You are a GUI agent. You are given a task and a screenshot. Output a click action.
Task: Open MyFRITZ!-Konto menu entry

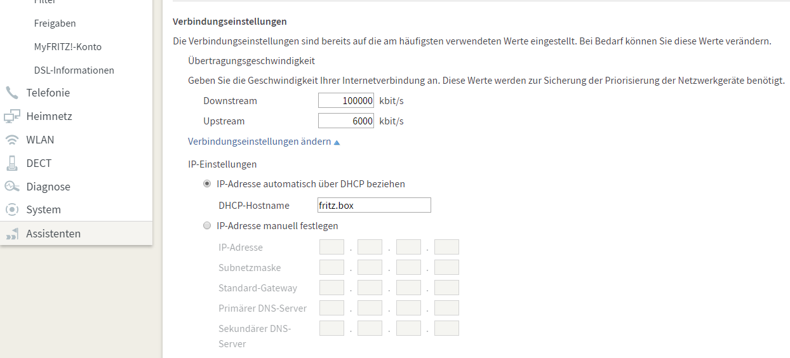tap(68, 46)
